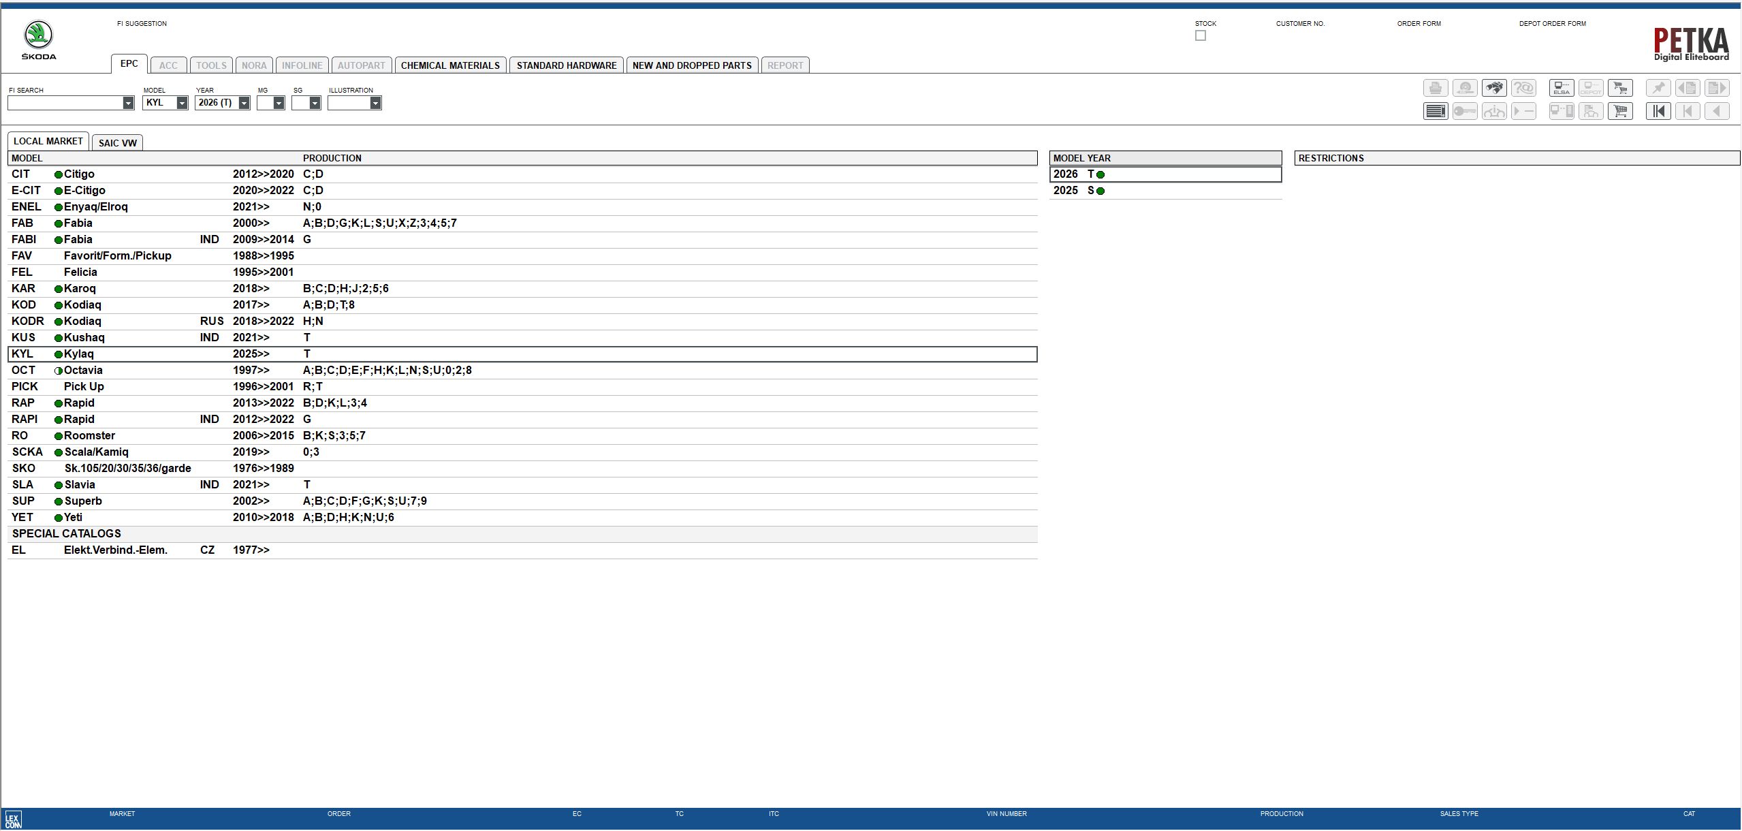Open the STANDARD HARDWARE tab

[567, 65]
